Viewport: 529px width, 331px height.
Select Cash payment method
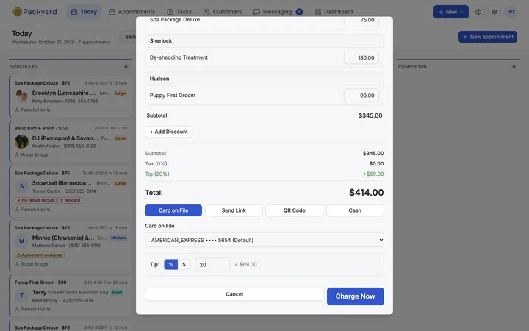(x=355, y=210)
